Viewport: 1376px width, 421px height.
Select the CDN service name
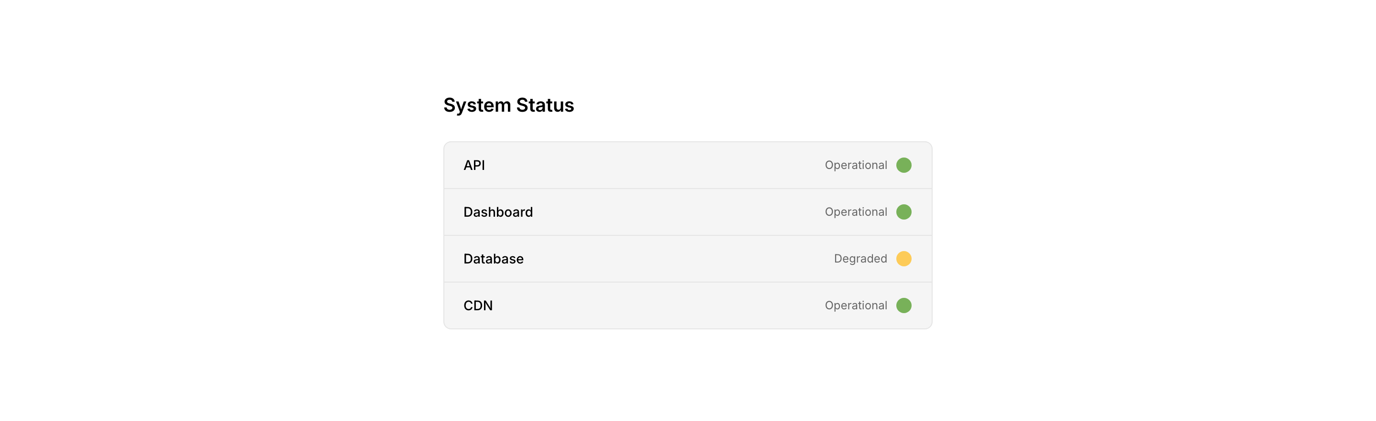tap(478, 306)
